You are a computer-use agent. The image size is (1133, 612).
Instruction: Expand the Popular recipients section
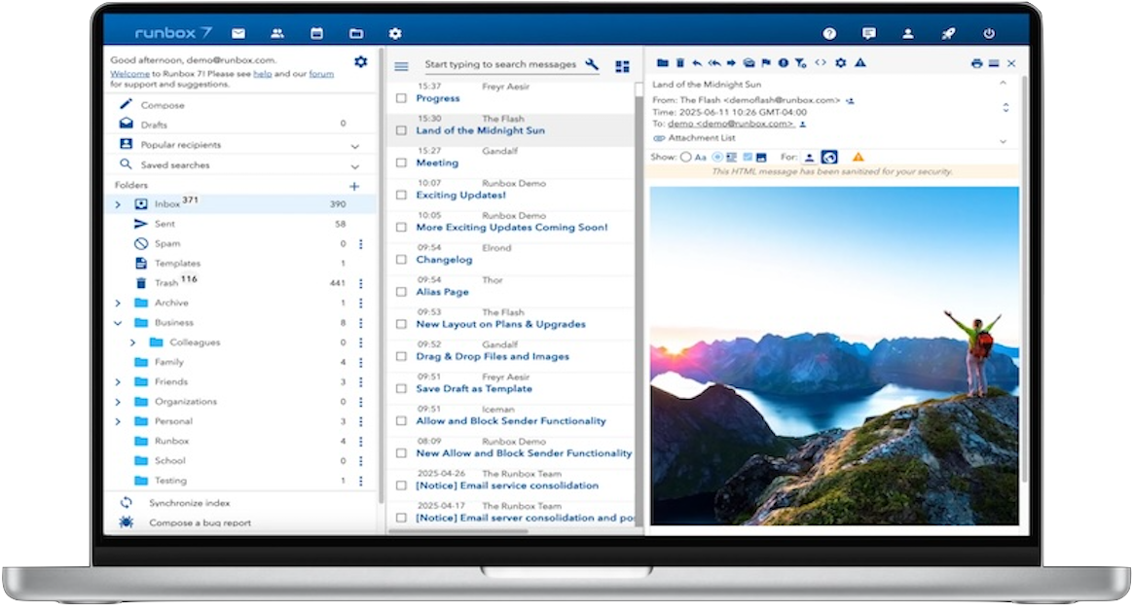[x=354, y=145]
